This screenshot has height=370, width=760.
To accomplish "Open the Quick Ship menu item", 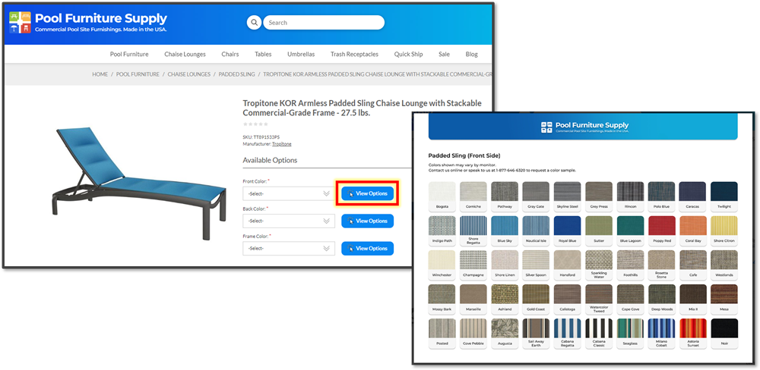I will point(409,54).
